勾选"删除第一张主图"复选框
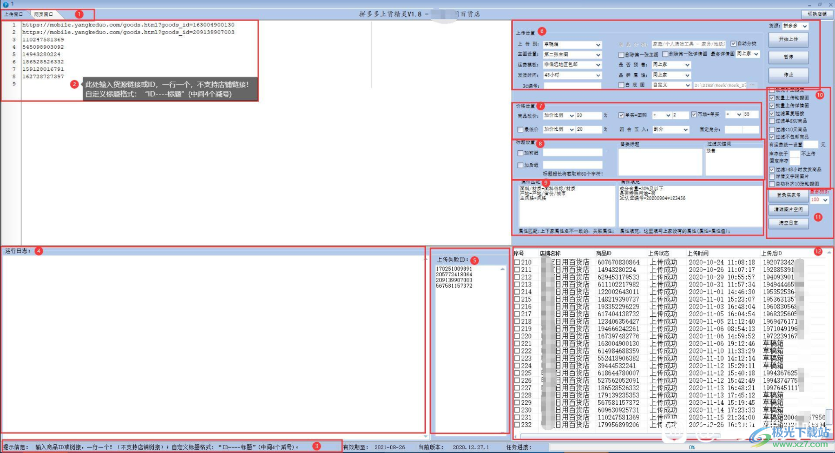The height and width of the screenshot is (453, 835). 621,55
